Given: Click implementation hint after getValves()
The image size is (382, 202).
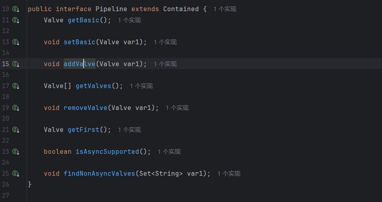Looking at the screenshot, I should click(x=141, y=86).
